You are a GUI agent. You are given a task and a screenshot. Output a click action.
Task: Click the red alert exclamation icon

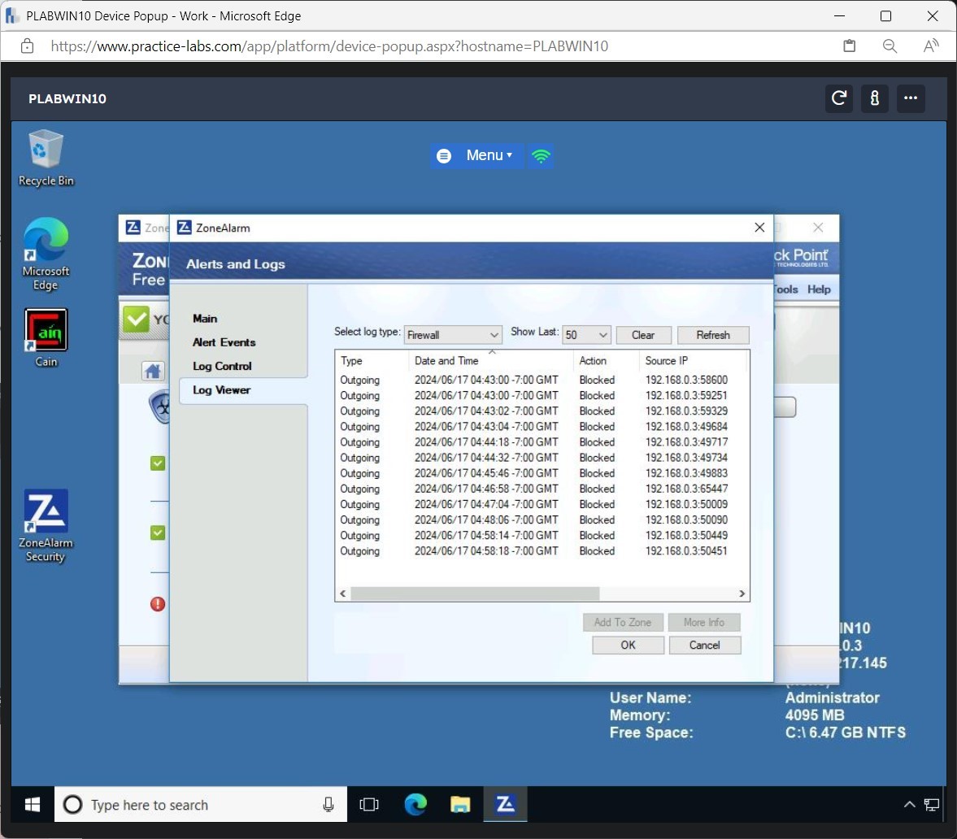click(x=156, y=604)
